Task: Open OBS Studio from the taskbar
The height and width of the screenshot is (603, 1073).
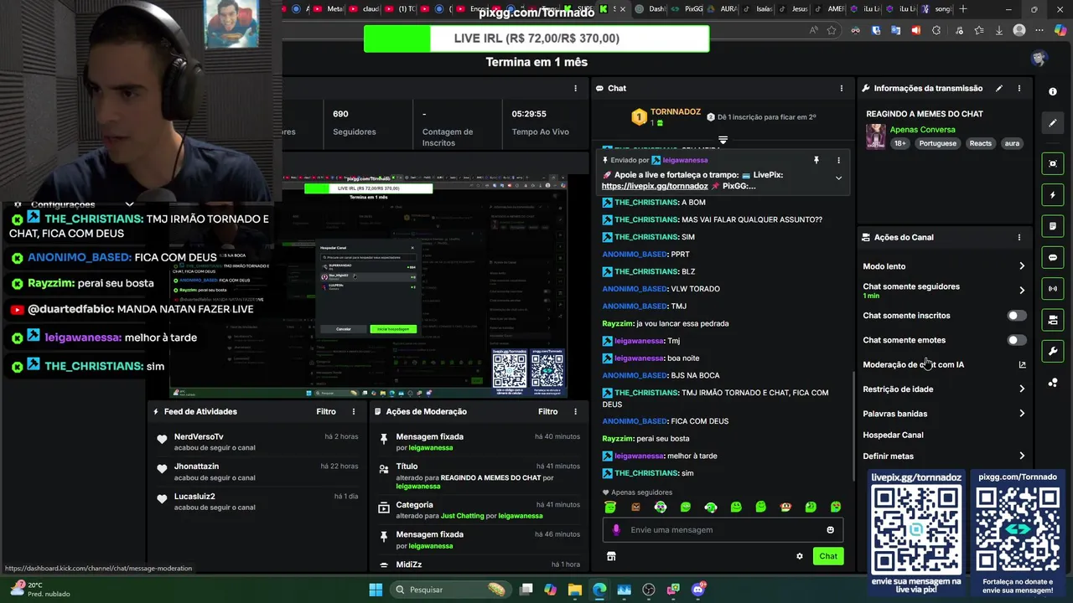Action: click(x=648, y=590)
